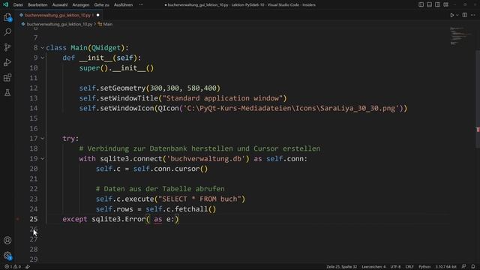
Task: Click the unsaved dot on the editor tab
Action: coord(97,15)
